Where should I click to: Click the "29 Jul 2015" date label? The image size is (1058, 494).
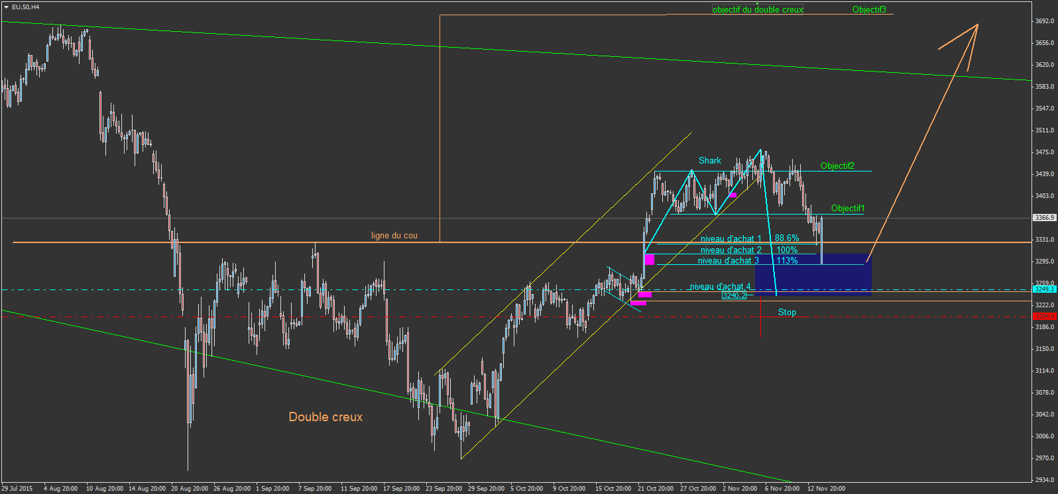(17, 489)
